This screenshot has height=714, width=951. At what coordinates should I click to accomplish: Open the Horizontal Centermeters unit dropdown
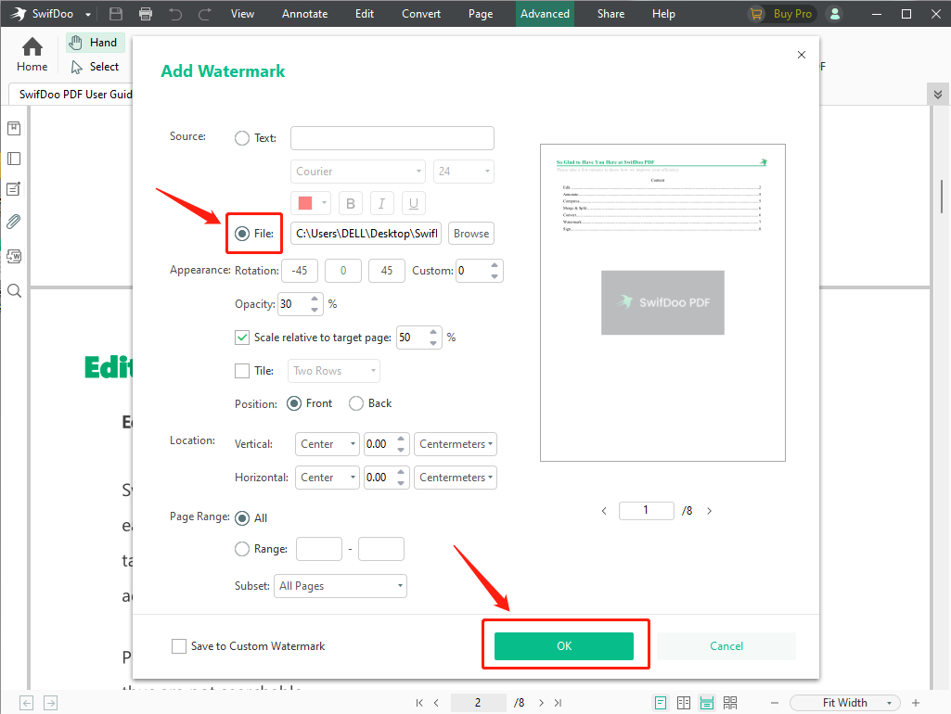coord(456,478)
